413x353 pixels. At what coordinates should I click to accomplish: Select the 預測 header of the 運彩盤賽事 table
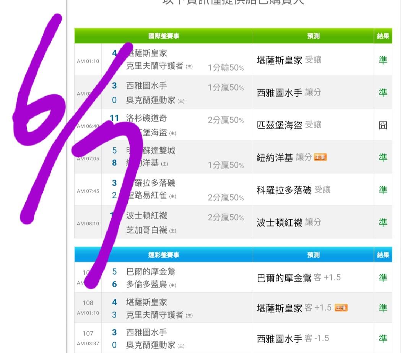click(313, 254)
